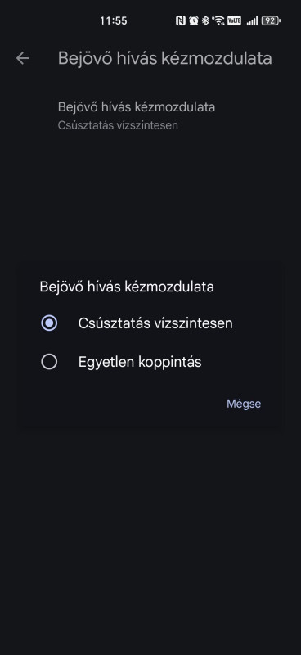Dismiss dialog by tapping dimmed area below it

point(150,539)
